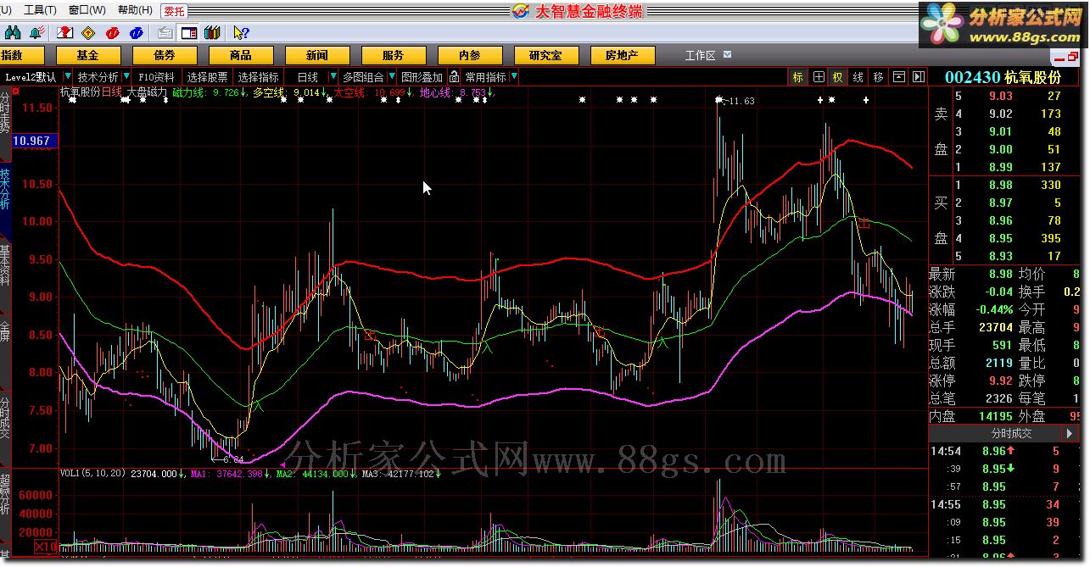
Task: Click the VOL1(5,10,20) volume indicator label
Action: point(92,474)
